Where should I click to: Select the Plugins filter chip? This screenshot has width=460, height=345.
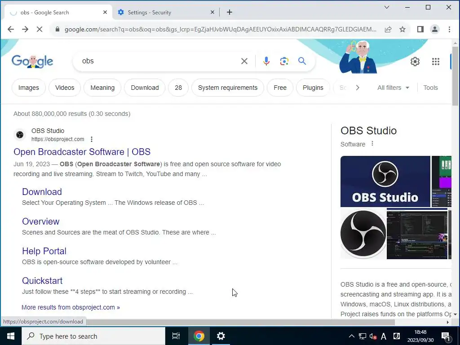313,88
